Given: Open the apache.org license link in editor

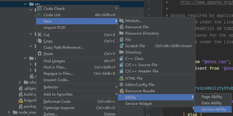Looking at the screenshot, I should click(x=207, y=2).
